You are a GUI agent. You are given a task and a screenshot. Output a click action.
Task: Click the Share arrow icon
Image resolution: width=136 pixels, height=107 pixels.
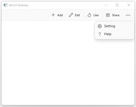pos(108,15)
